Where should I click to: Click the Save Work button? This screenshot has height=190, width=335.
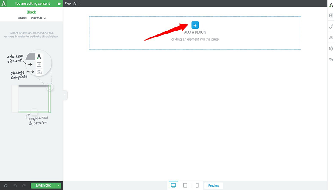click(43, 186)
